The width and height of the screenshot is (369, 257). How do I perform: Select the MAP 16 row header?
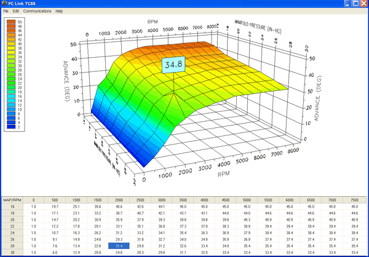[x=13, y=207]
